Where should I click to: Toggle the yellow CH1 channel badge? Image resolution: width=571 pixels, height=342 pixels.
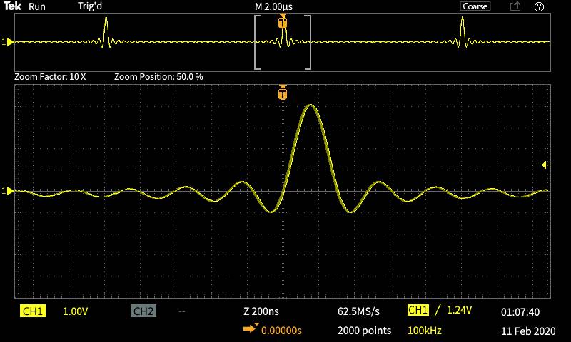click(34, 311)
